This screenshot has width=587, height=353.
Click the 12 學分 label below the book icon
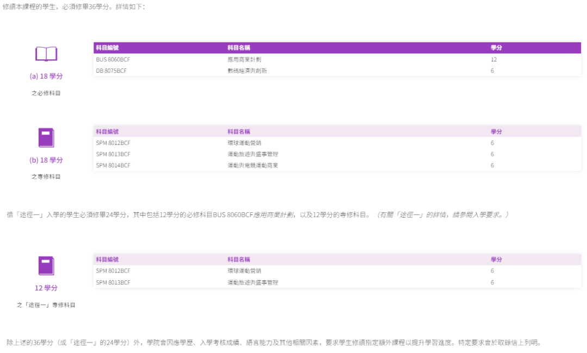tap(46, 288)
